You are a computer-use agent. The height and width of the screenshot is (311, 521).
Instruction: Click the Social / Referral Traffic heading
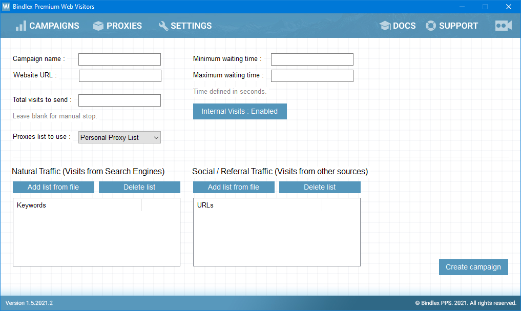pyautogui.click(x=280, y=172)
